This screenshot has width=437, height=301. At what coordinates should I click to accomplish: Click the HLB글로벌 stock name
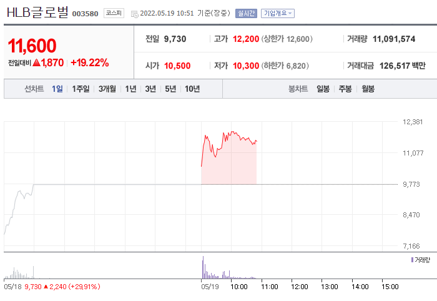(x=37, y=12)
